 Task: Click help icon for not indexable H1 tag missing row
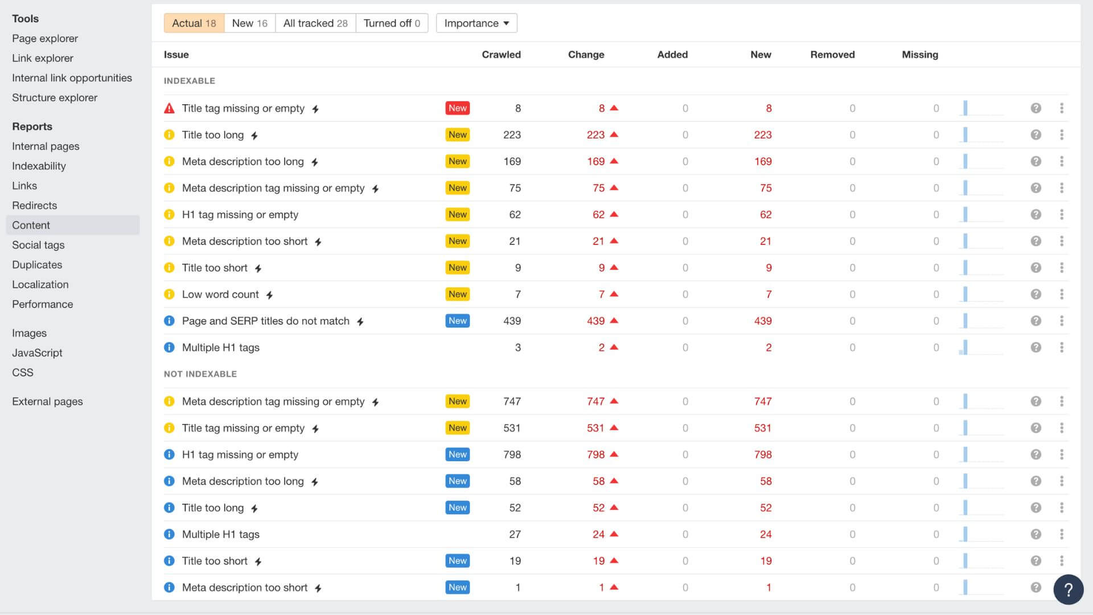click(x=1036, y=454)
